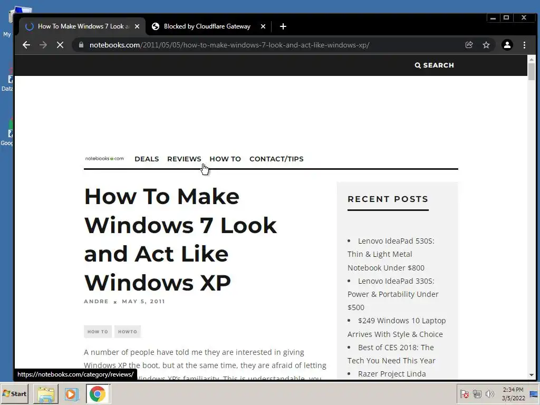Open Windows Media Player from taskbar
This screenshot has height=405, width=540.
pyautogui.click(x=72, y=393)
